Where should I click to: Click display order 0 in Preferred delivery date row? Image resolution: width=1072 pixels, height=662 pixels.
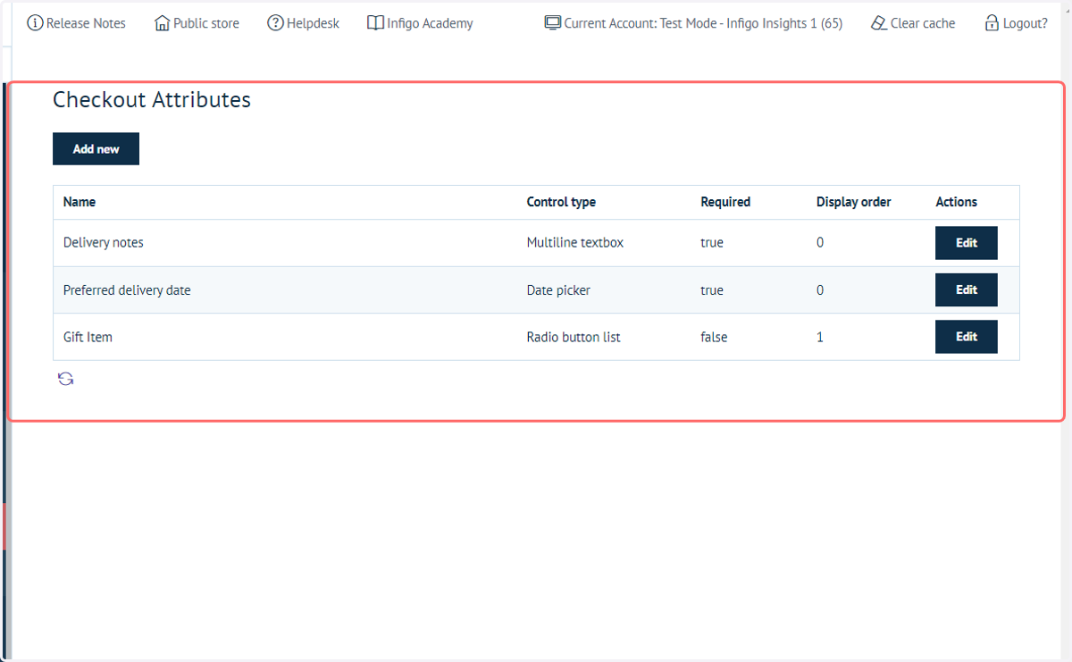coord(820,290)
